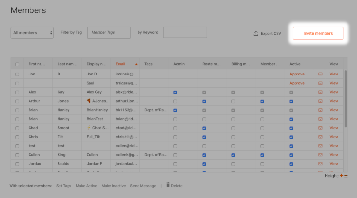View Arthur Jones's member profile
Image resolution: width=357 pixels, height=198 pixels.
tap(334, 101)
